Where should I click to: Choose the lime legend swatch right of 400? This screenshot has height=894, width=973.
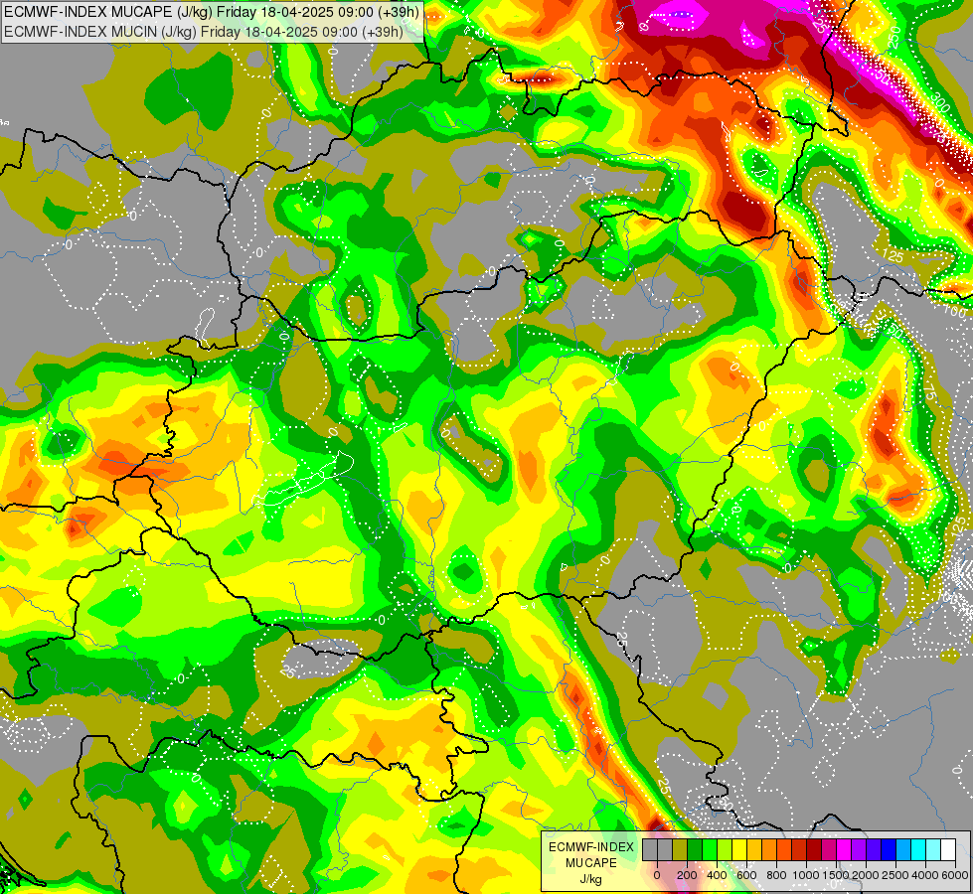pyautogui.click(x=725, y=850)
